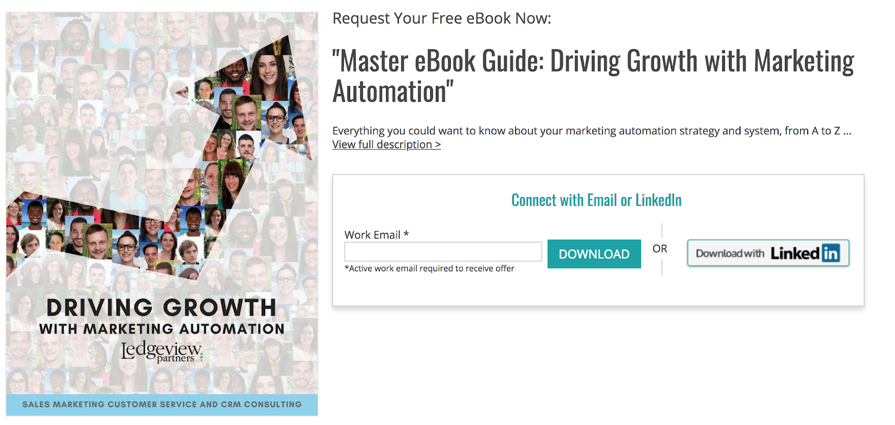Image resolution: width=895 pixels, height=425 pixels.
Task: Click the "Connect with Email or LinkedIn" heading
Action: (596, 200)
